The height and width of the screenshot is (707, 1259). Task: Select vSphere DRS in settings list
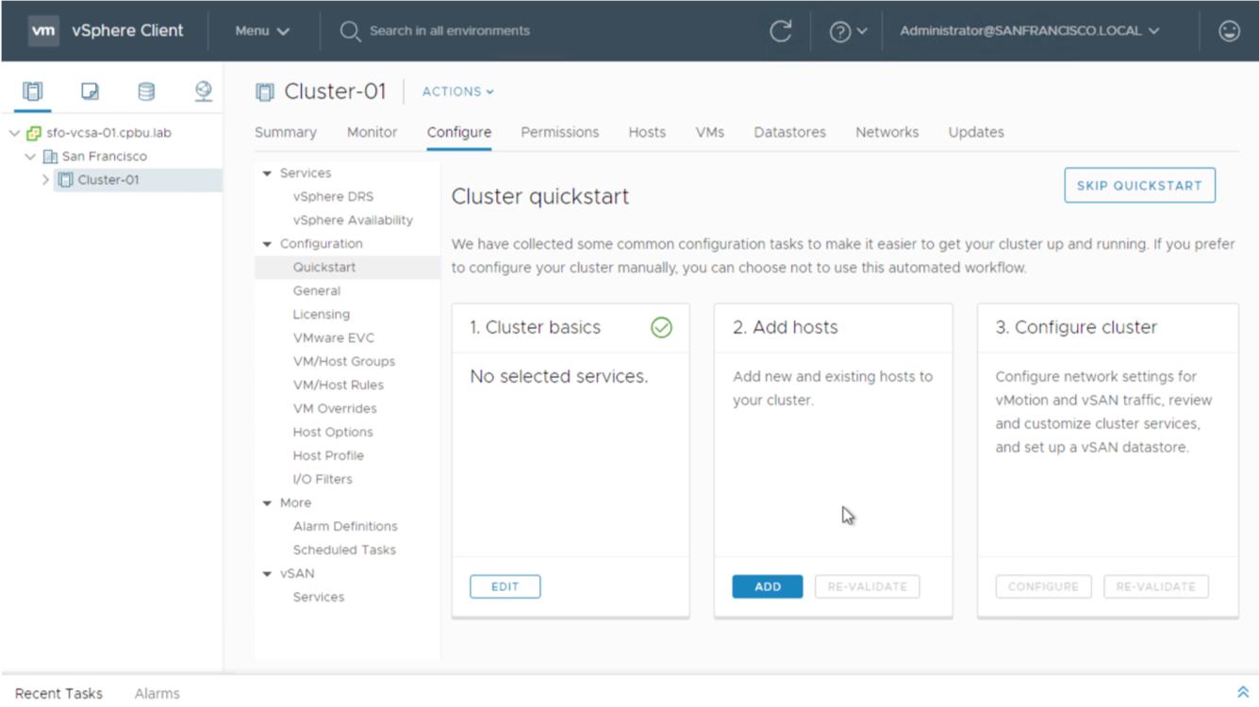[333, 197]
